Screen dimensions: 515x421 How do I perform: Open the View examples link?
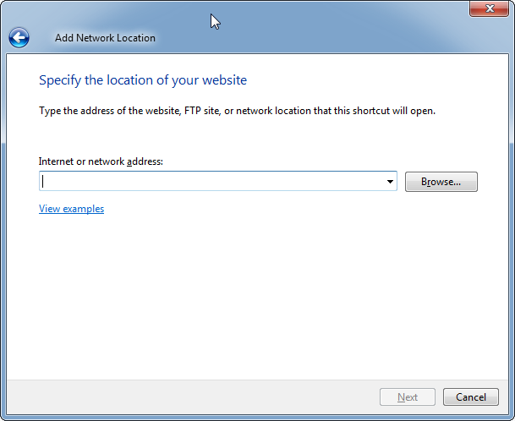(71, 209)
